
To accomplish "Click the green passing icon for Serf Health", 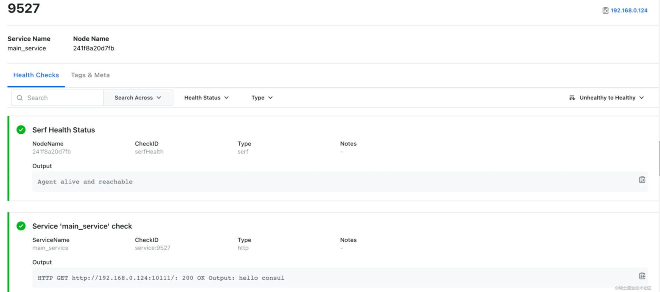I will coord(21,130).
